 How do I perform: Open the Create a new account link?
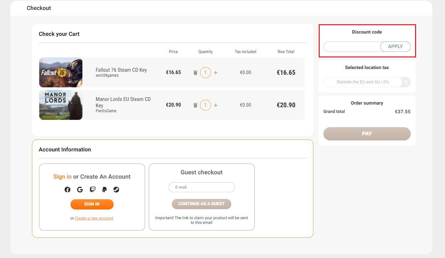tap(94, 218)
